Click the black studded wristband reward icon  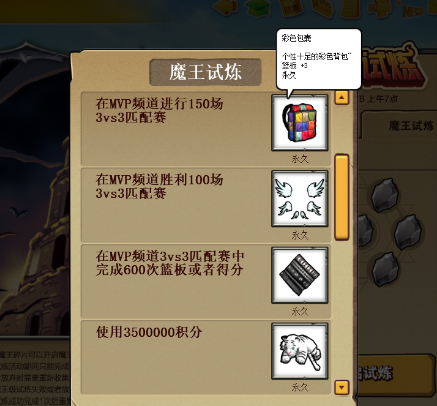(300, 275)
